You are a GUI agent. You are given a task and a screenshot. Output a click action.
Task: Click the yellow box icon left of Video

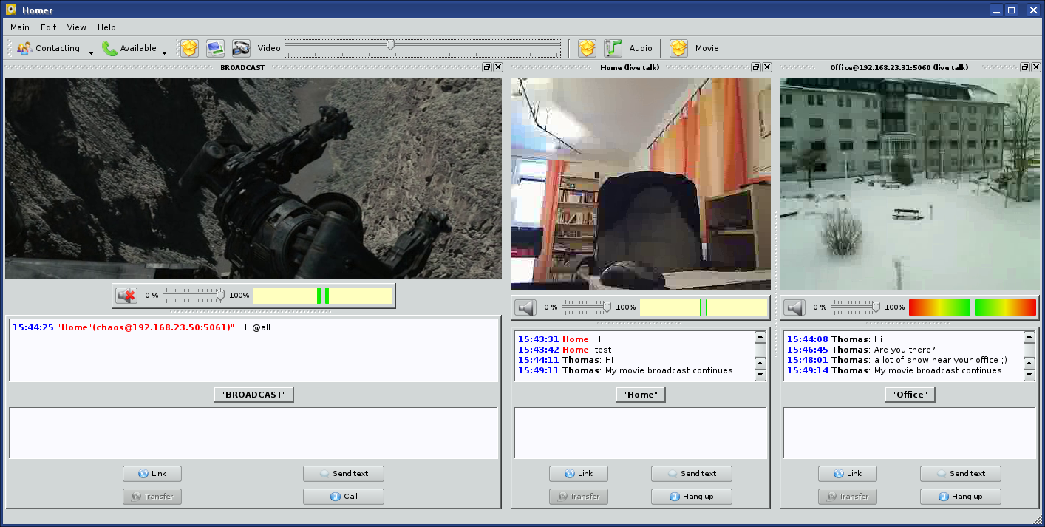189,48
